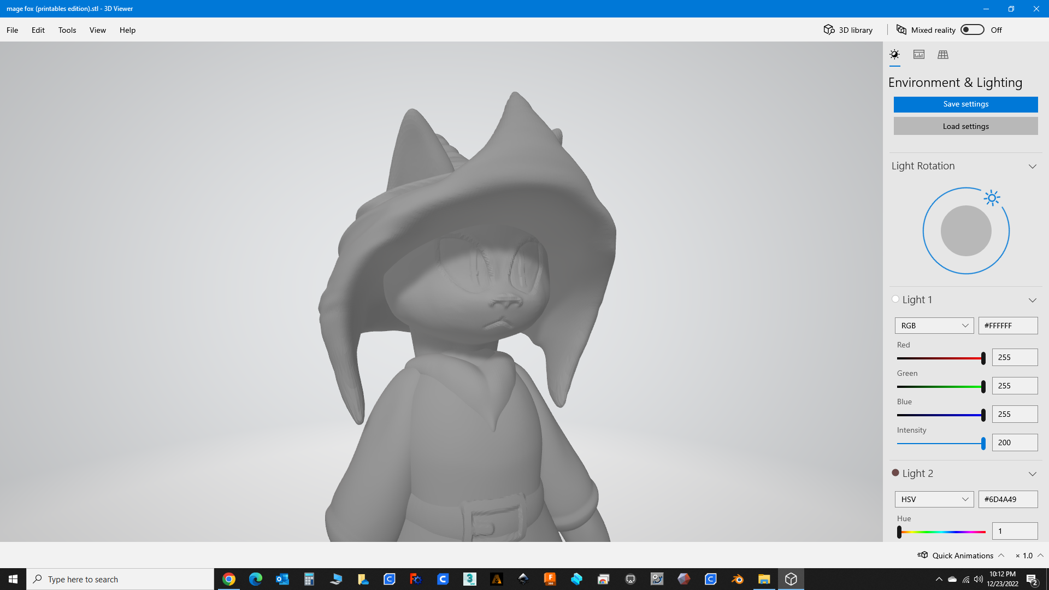Image resolution: width=1049 pixels, height=590 pixels.
Task: Toggle Light 2 color circle
Action: (895, 473)
